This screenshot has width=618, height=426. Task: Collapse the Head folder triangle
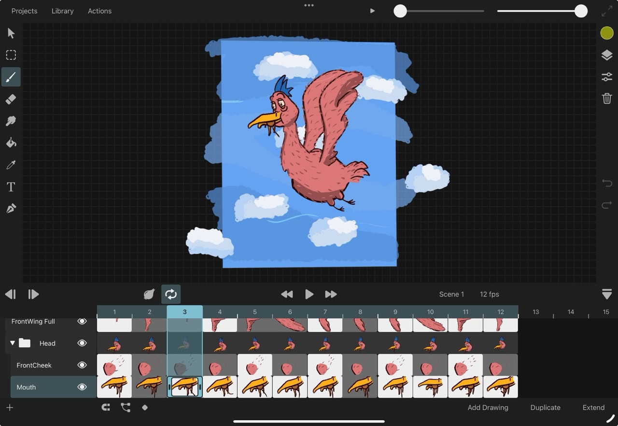point(13,343)
